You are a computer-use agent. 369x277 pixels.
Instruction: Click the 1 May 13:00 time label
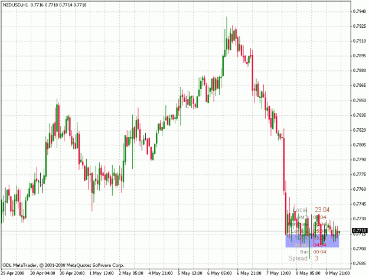tap(102, 273)
